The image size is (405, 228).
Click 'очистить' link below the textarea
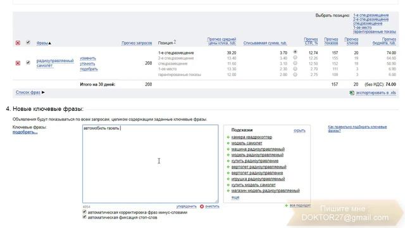click(x=212, y=206)
